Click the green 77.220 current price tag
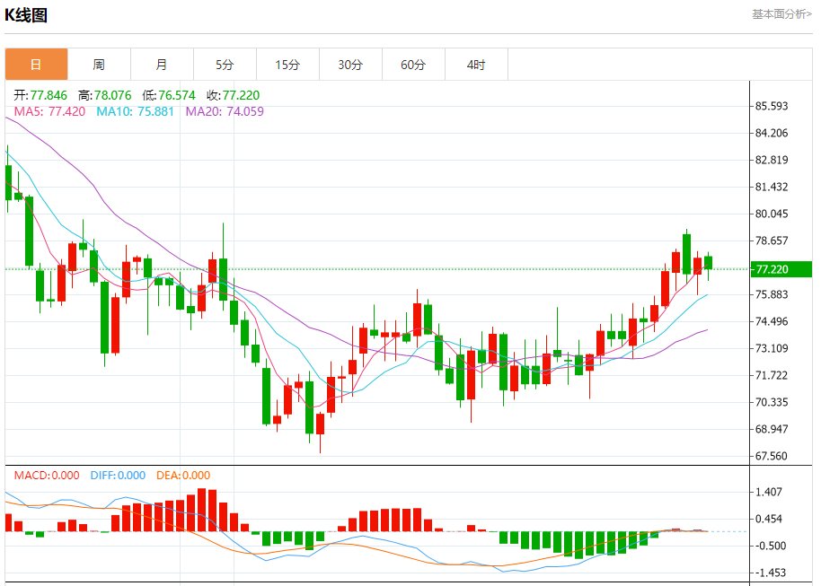The image size is (821, 586). click(x=781, y=269)
